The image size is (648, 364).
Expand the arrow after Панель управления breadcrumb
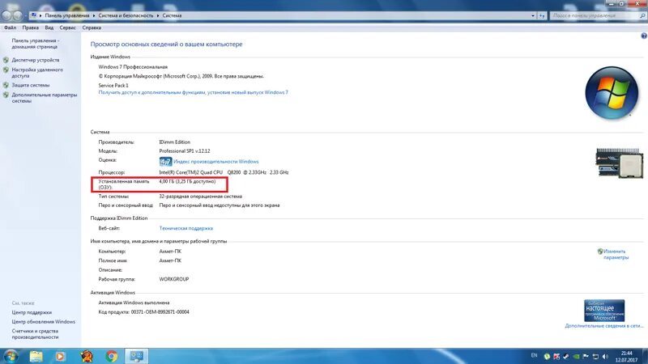coord(94,15)
